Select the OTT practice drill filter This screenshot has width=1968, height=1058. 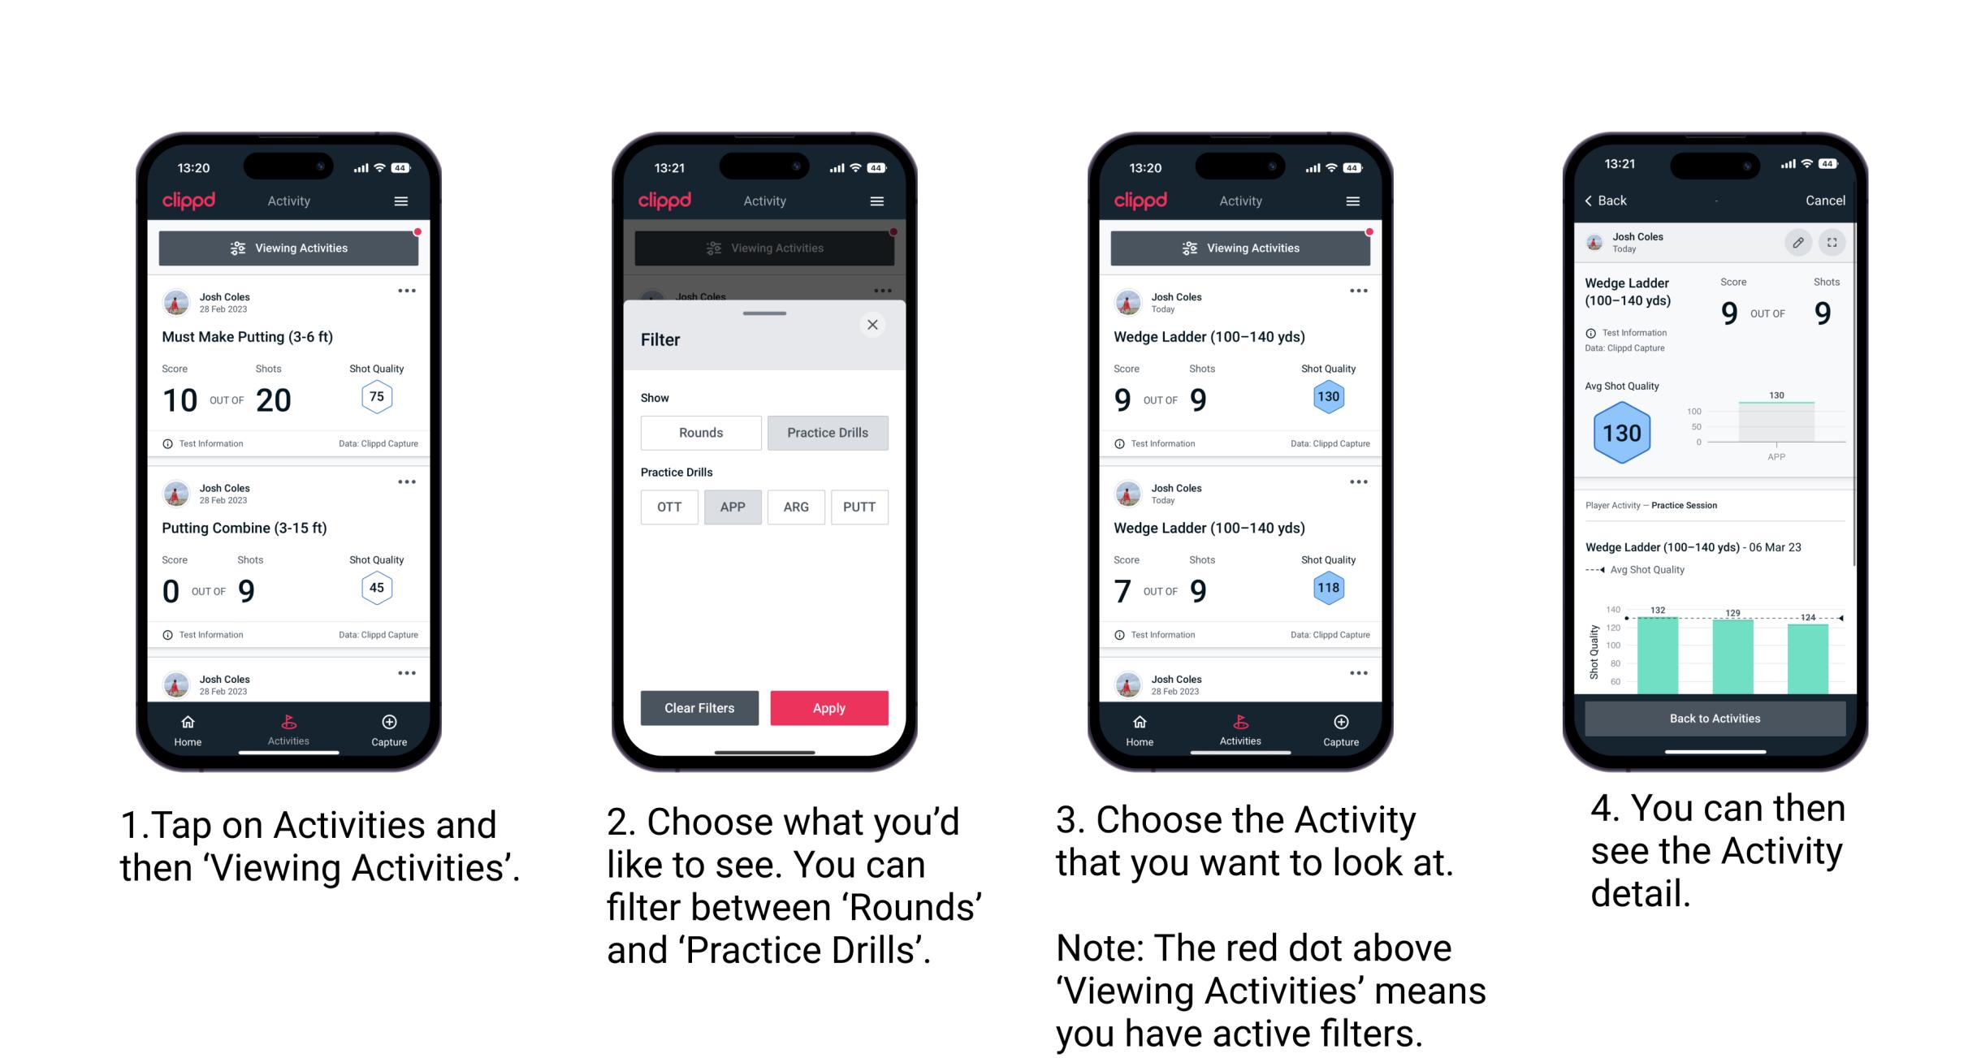(666, 506)
